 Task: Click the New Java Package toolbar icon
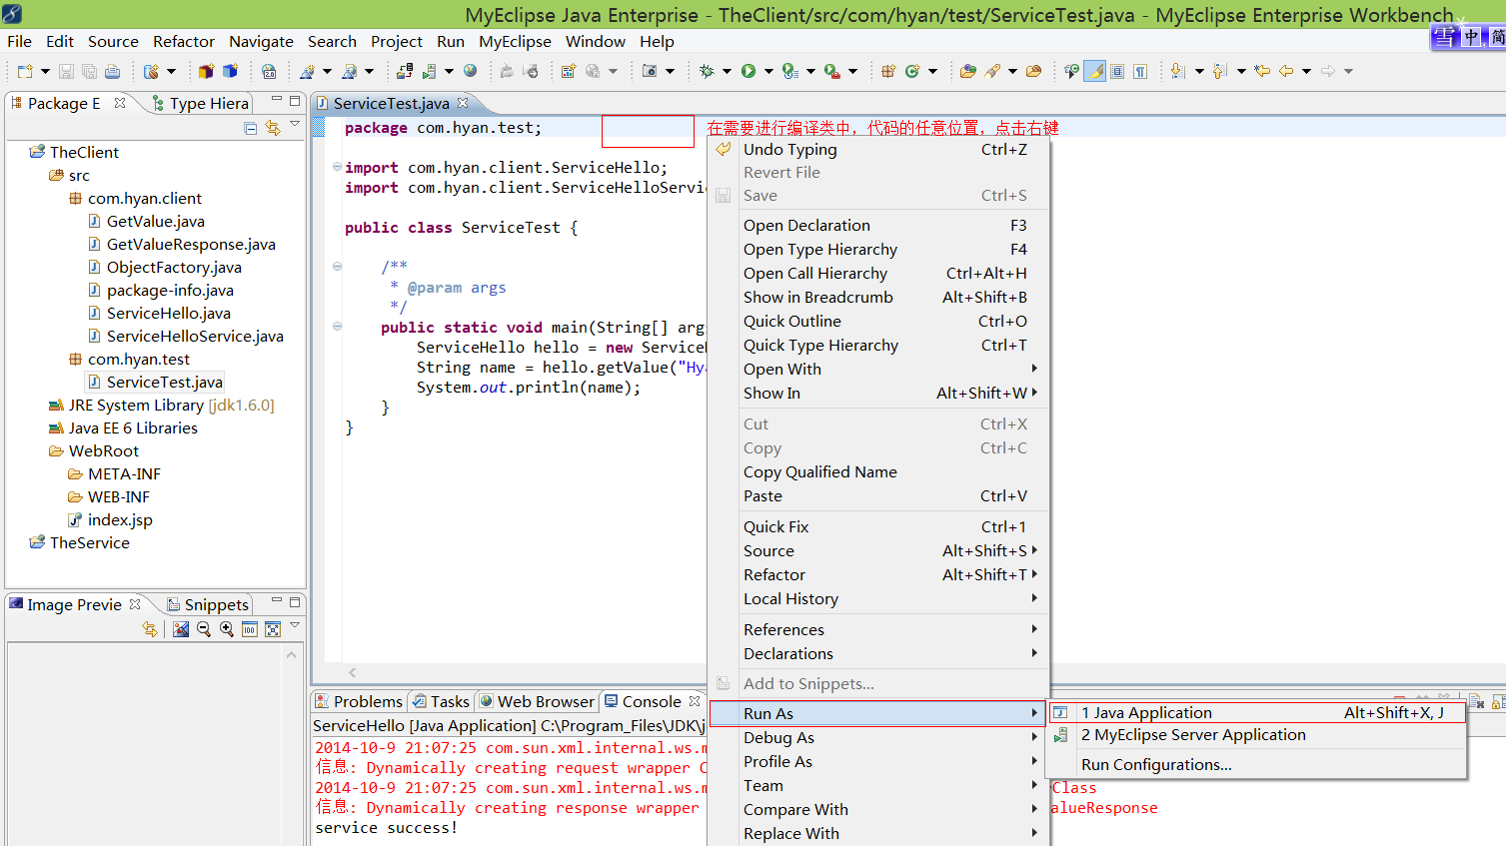point(888,71)
